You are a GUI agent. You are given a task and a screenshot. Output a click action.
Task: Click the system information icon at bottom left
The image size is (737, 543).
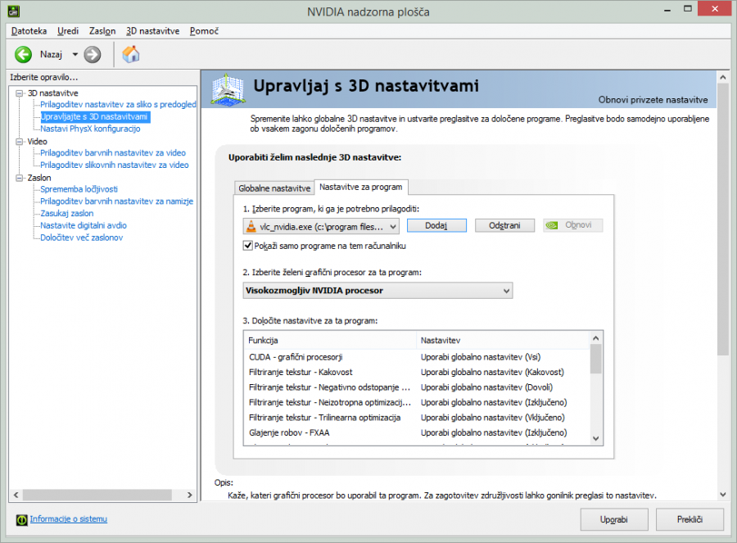(21, 519)
